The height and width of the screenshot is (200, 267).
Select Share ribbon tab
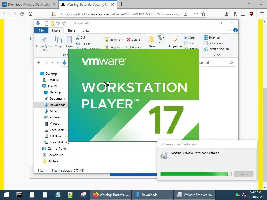71,30
